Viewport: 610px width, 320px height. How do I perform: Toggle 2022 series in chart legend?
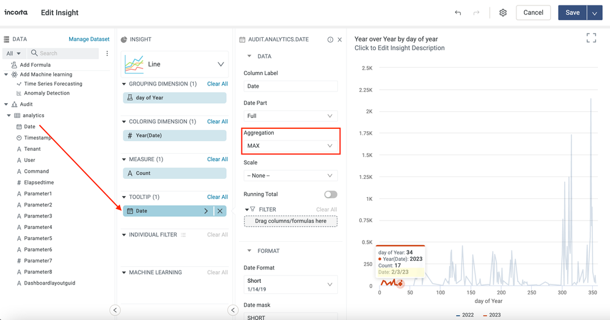point(465,315)
